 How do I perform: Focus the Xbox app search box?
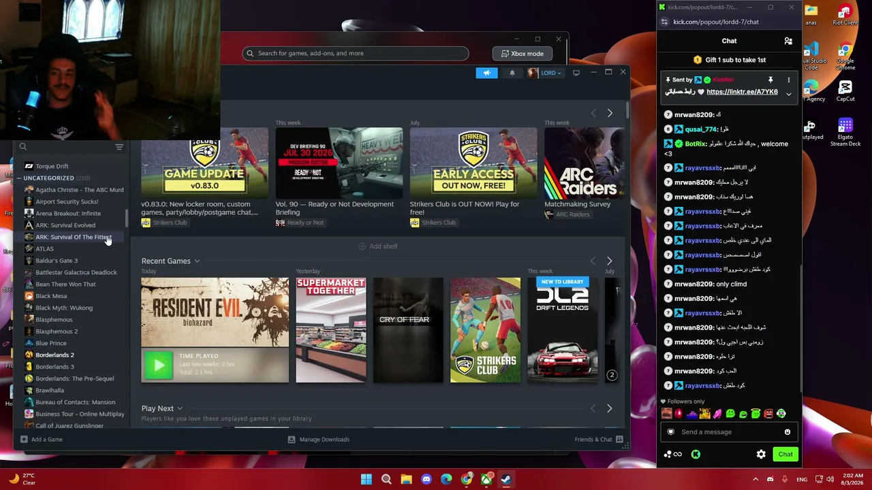356,53
